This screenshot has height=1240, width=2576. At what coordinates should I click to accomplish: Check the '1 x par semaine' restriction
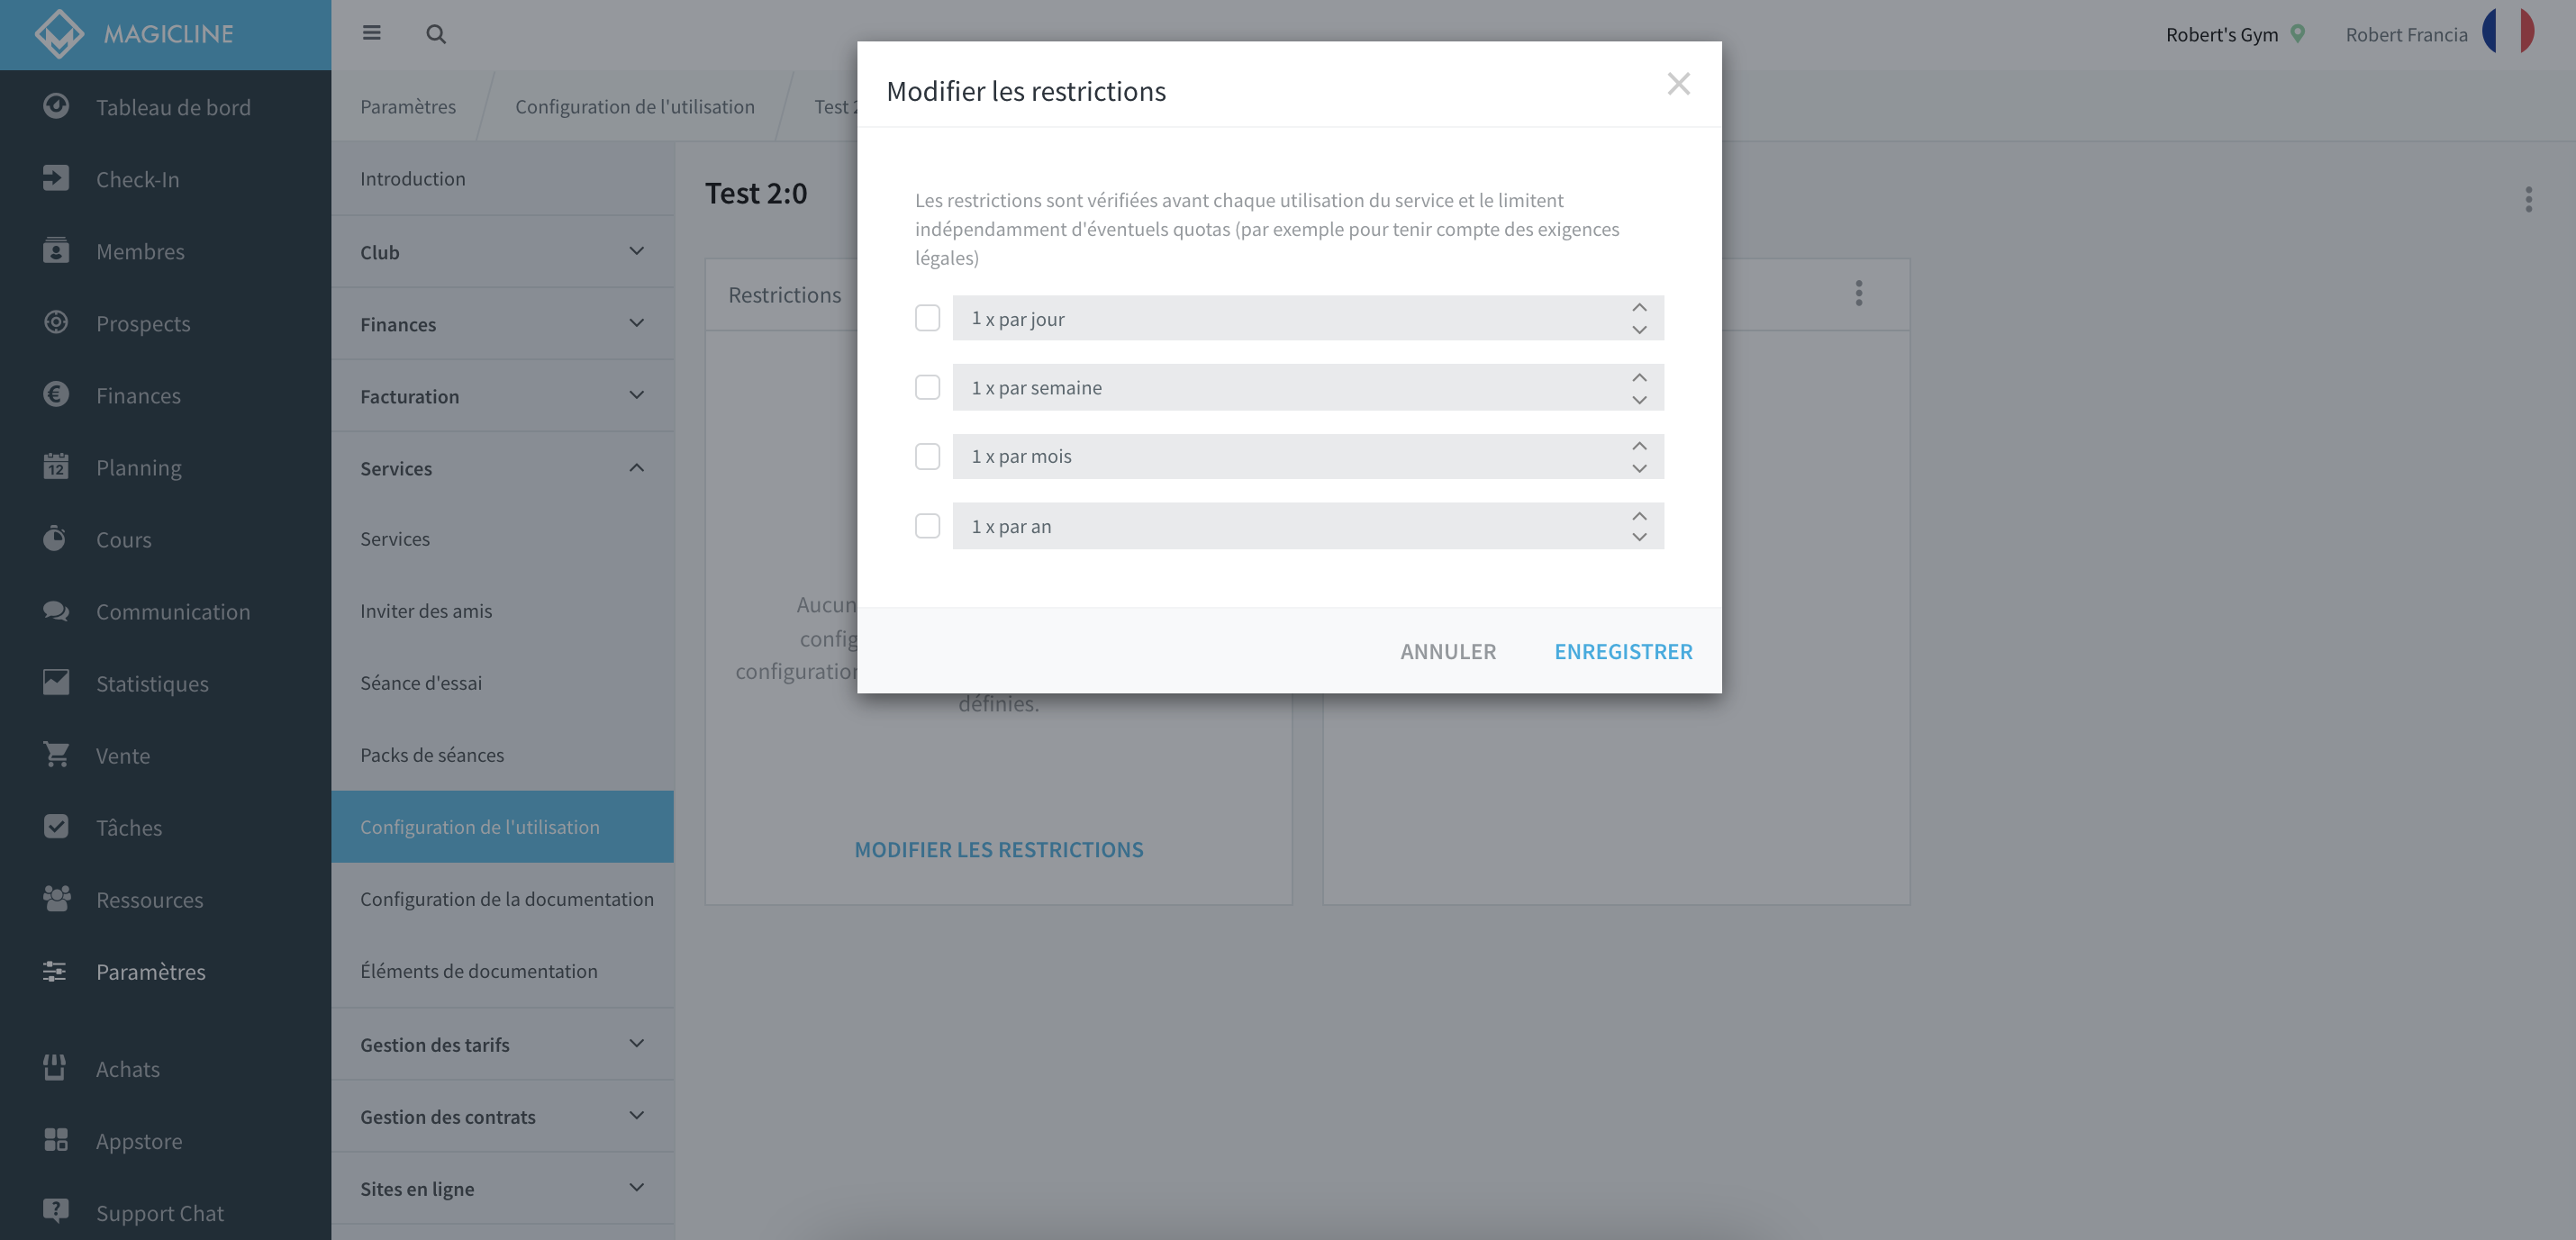927,387
